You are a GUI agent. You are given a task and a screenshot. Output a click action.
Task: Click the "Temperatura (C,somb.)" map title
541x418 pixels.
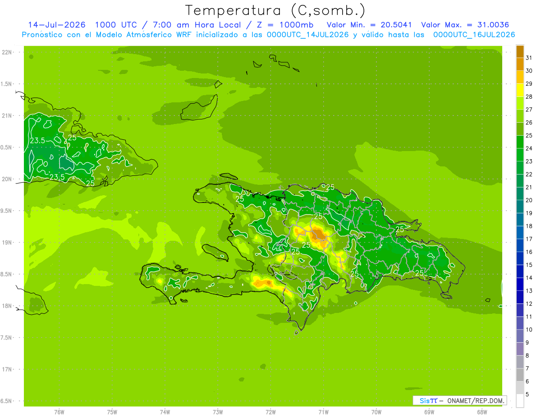coord(275,10)
